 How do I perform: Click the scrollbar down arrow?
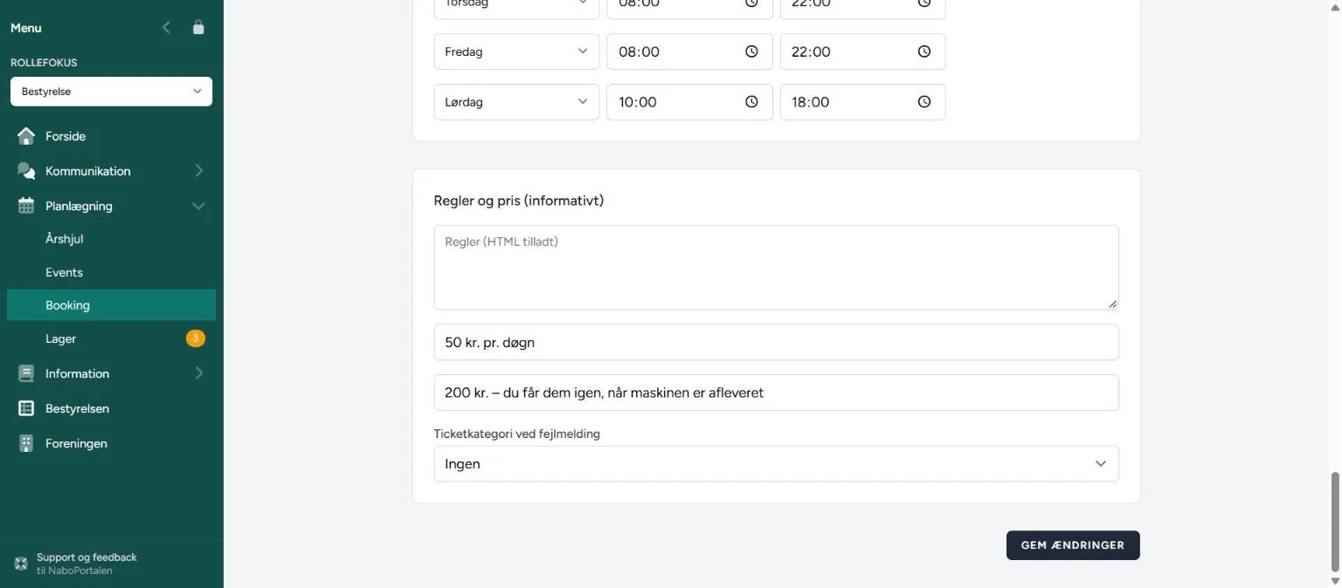tap(1334, 580)
